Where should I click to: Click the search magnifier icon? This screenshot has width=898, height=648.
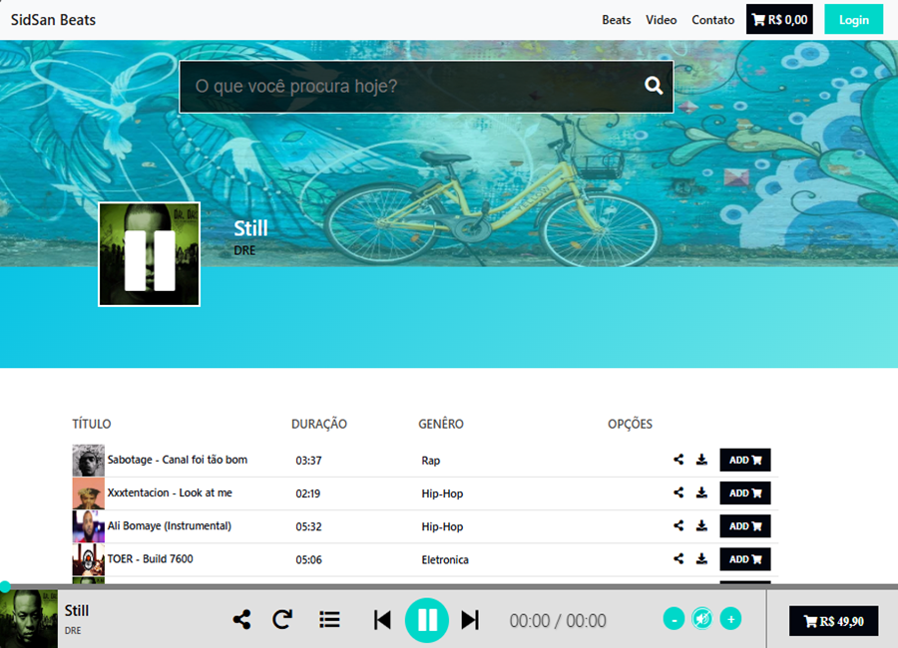coord(654,86)
